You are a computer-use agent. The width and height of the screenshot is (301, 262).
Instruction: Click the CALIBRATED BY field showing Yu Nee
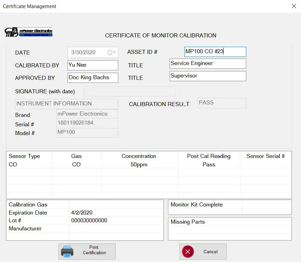[x=92, y=65]
